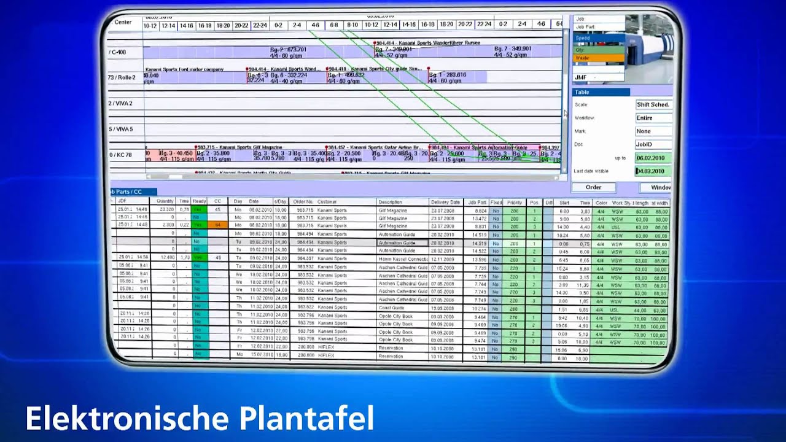Click the Bg. 1 - 283.616 job bar
This screenshot has height=442, width=786.
[457, 78]
